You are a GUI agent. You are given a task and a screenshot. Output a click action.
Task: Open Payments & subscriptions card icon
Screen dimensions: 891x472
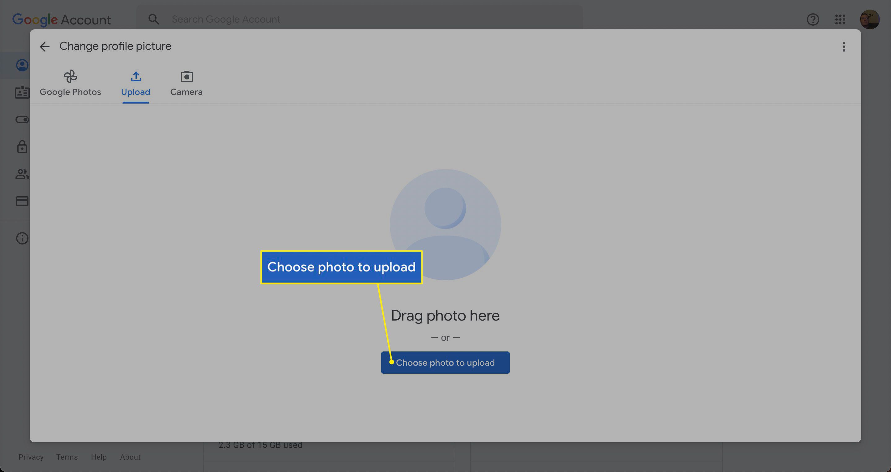pos(22,201)
